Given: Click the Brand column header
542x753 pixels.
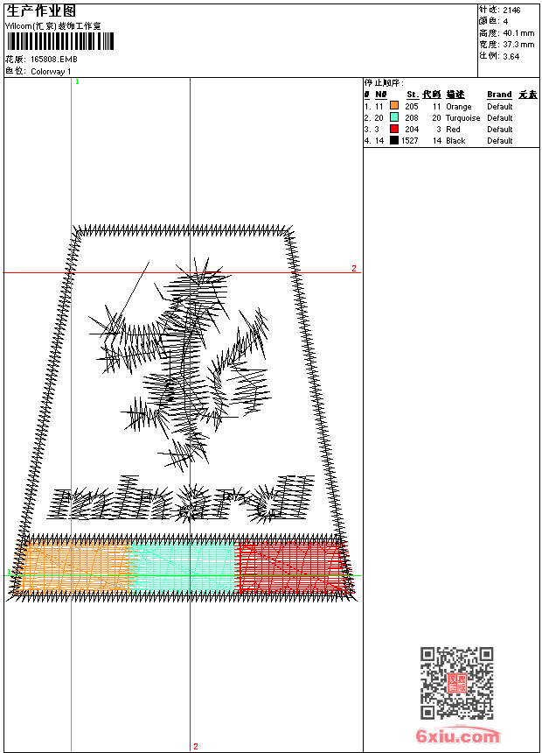Looking at the screenshot, I should pyautogui.click(x=499, y=95).
